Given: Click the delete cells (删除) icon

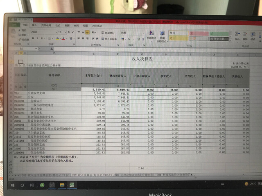Looking at the screenshot, I should pyautogui.click(x=245, y=35).
